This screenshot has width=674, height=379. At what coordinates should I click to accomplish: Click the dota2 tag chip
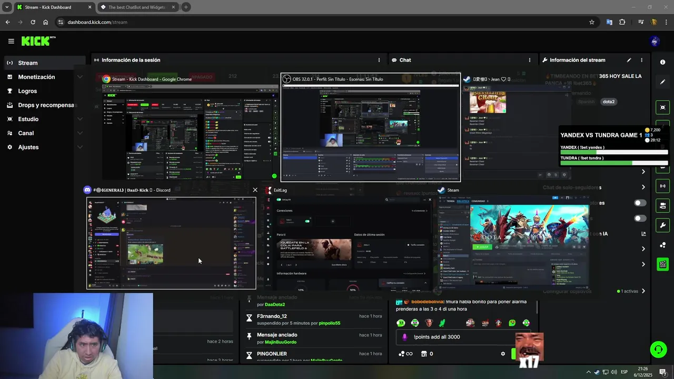(609, 102)
